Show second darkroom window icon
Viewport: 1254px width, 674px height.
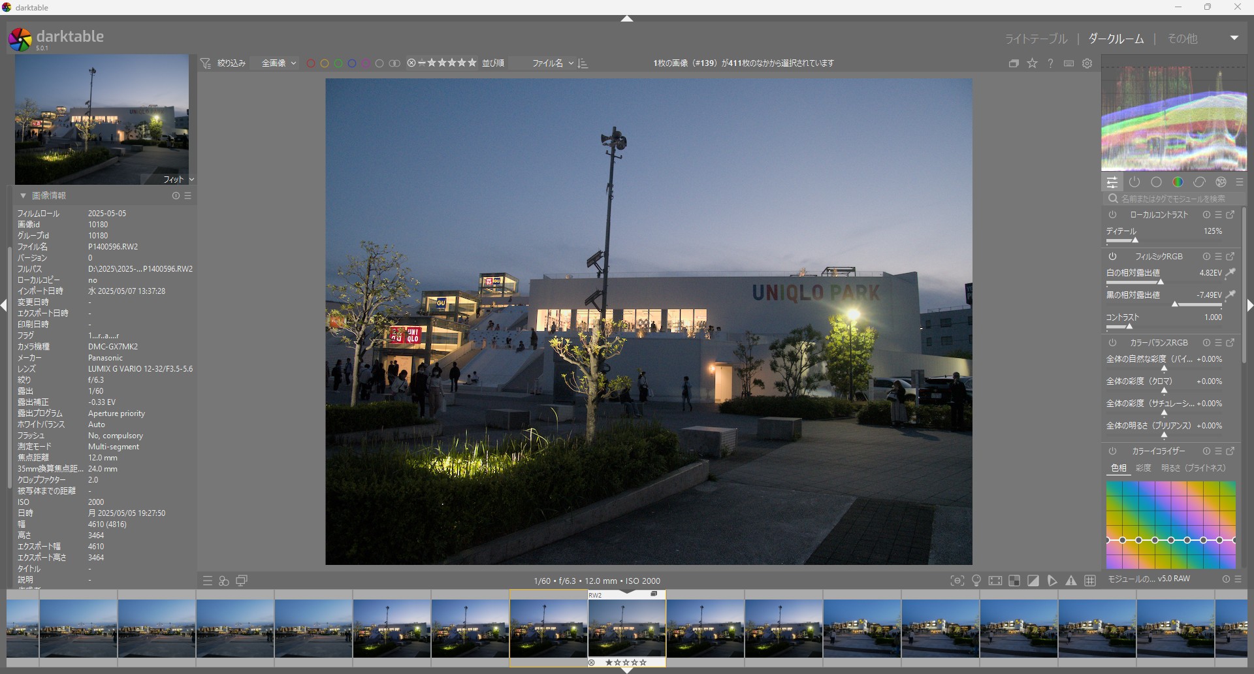click(242, 581)
